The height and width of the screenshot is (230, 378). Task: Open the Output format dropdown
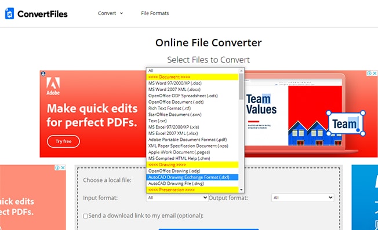coord(303,198)
